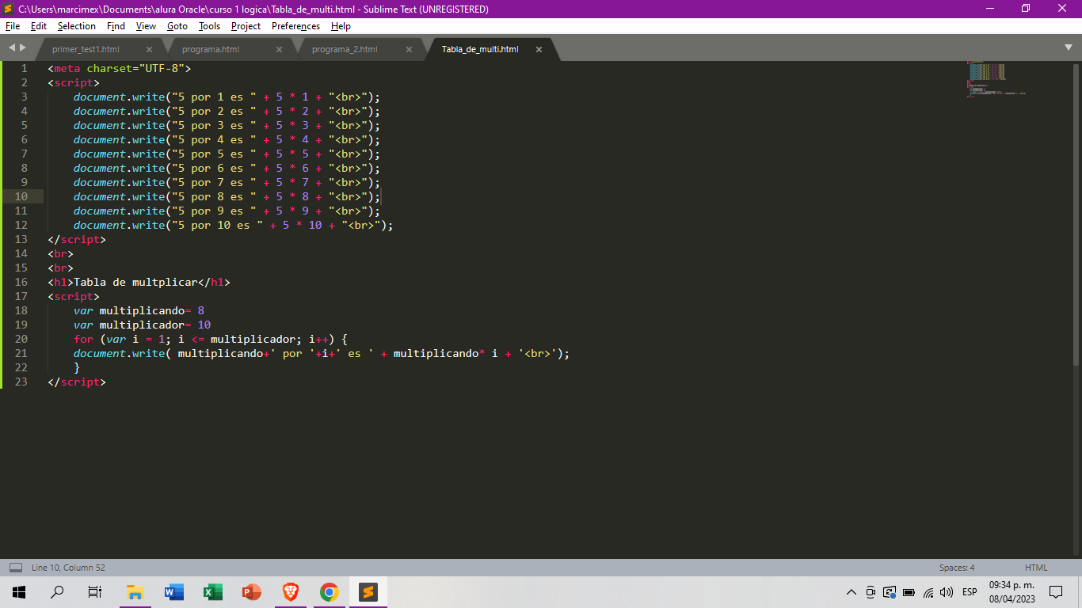Open Brave browser from taskbar

coord(291,592)
